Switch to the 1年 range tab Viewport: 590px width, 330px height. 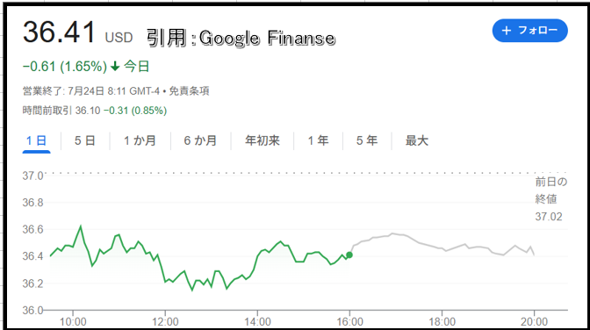pyautogui.click(x=319, y=140)
